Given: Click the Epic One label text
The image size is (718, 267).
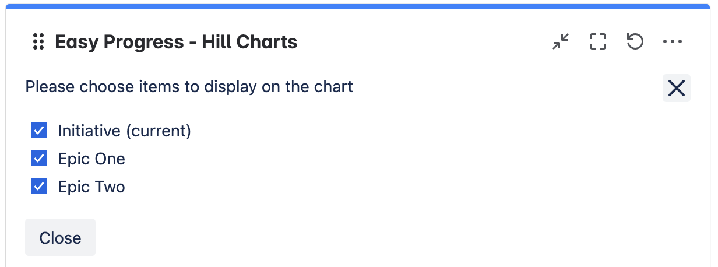Looking at the screenshot, I should [91, 159].
